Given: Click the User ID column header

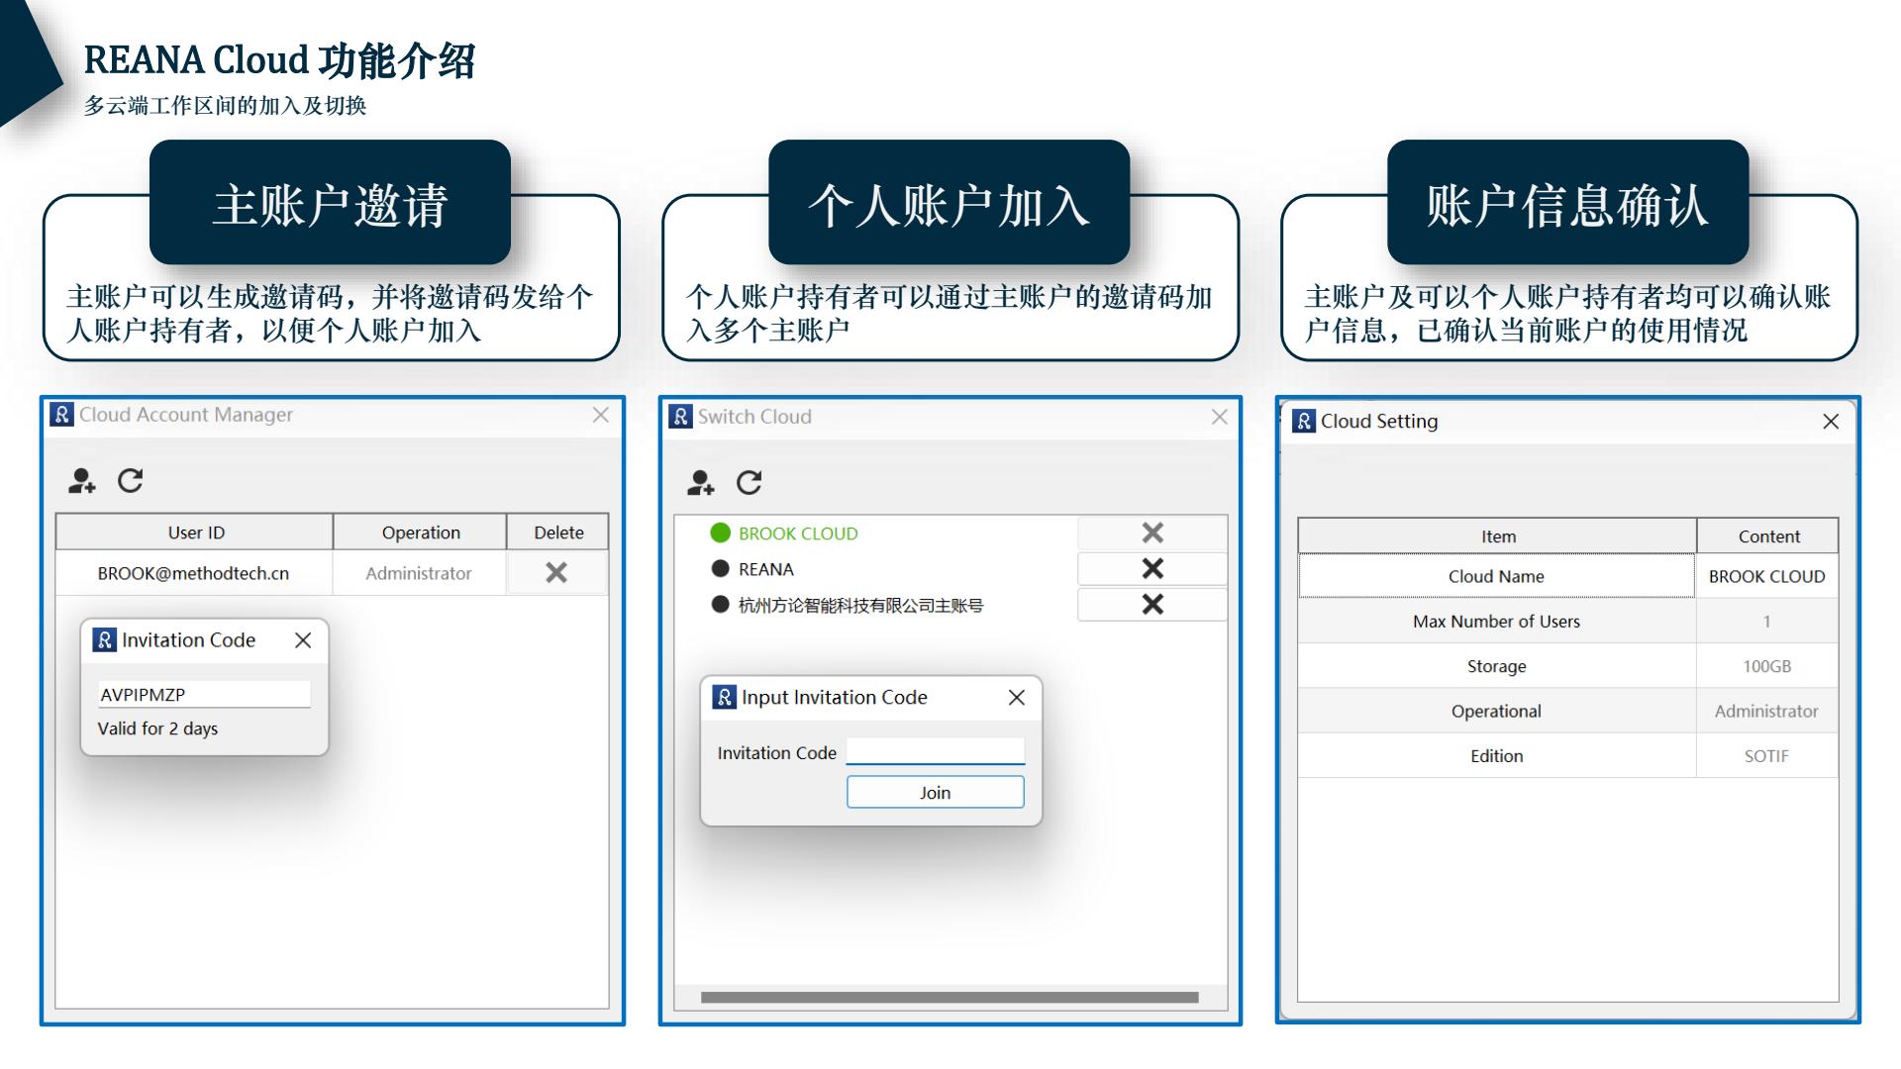Looking at the screenshot, I should tap(195, 533).
